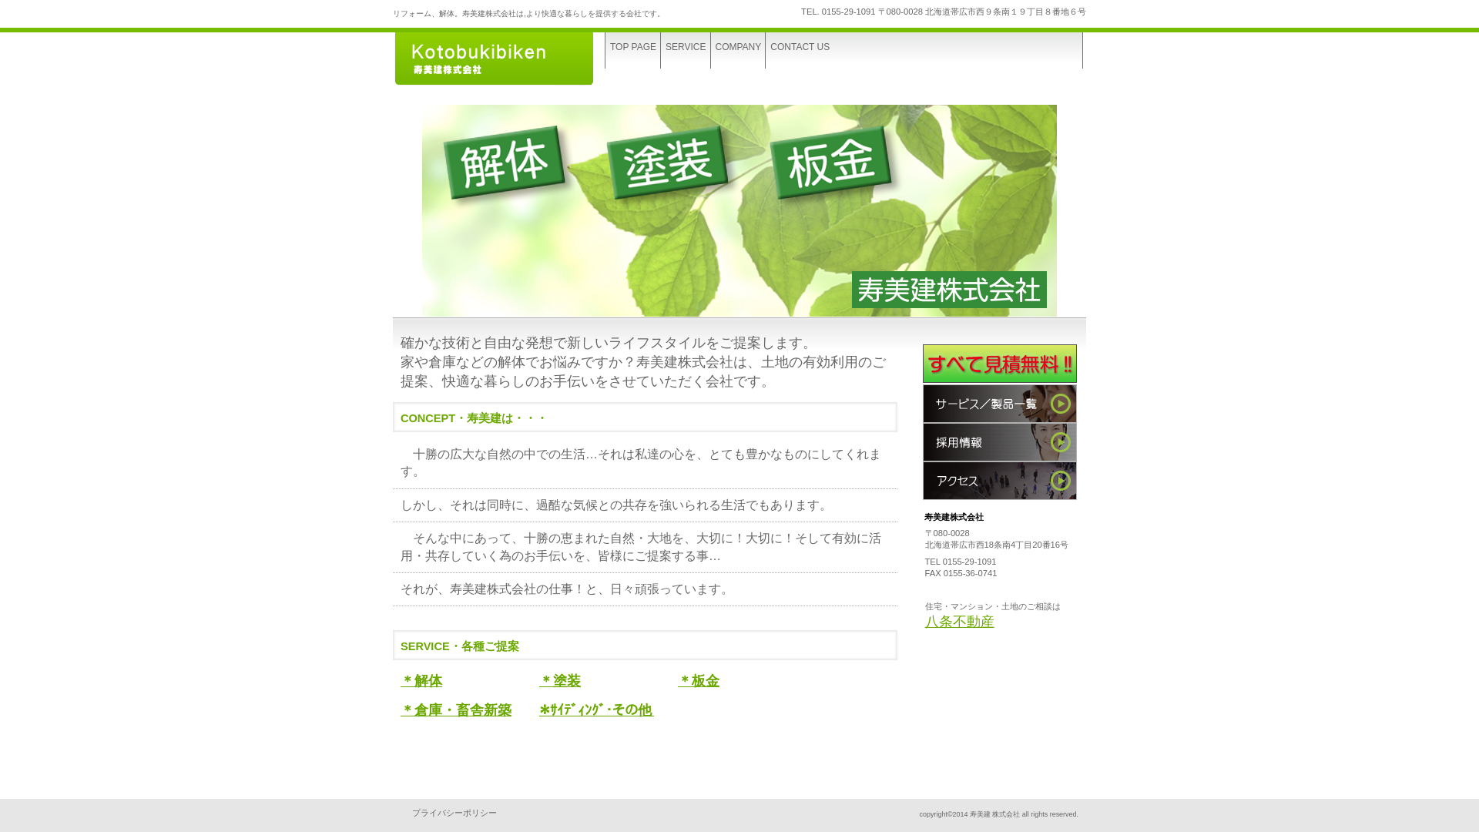The image size is (1479, 832).
Task: Follow the 八条不動産 link
Action: 959,622
